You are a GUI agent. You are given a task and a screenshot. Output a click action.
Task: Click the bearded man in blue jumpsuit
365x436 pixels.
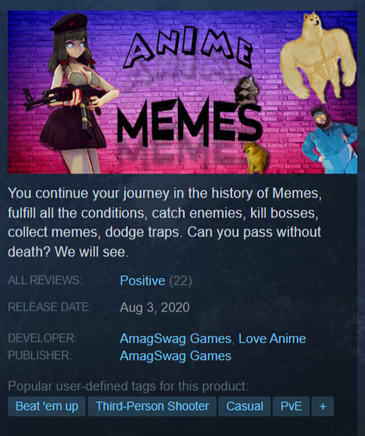(330, 140)
